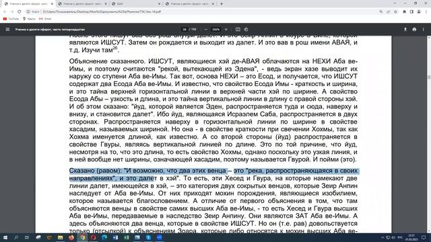Open Task View on the taskbar
This screenshot has height=242, width=431.
pos(27,237)
